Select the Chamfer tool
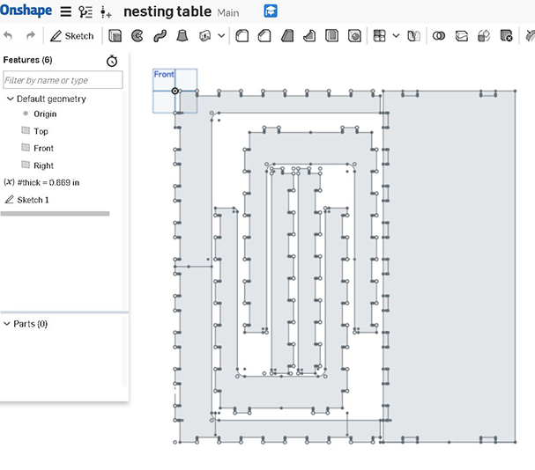 click(x=264, y=36)
